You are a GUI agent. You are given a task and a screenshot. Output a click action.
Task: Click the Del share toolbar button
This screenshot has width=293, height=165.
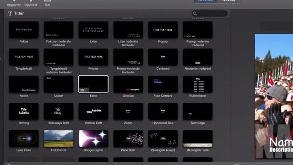pyautogui.click(x=48, y=4)
